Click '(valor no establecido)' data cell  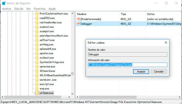160,19
